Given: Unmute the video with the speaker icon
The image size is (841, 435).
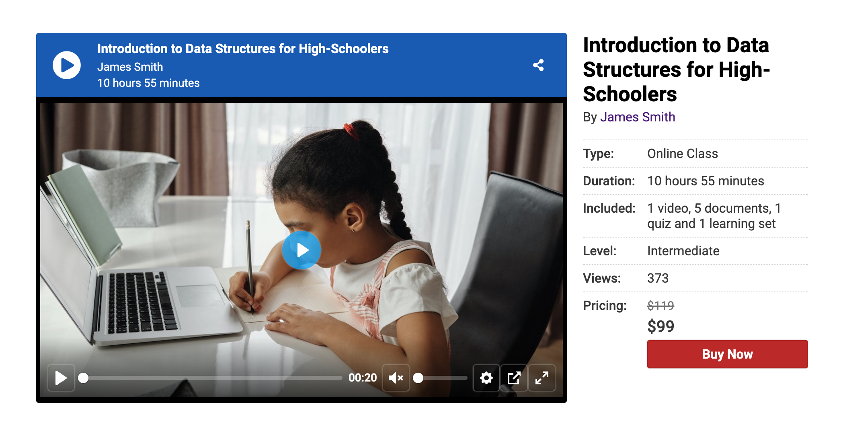Looking at the screenshot, I should [396, 378].
